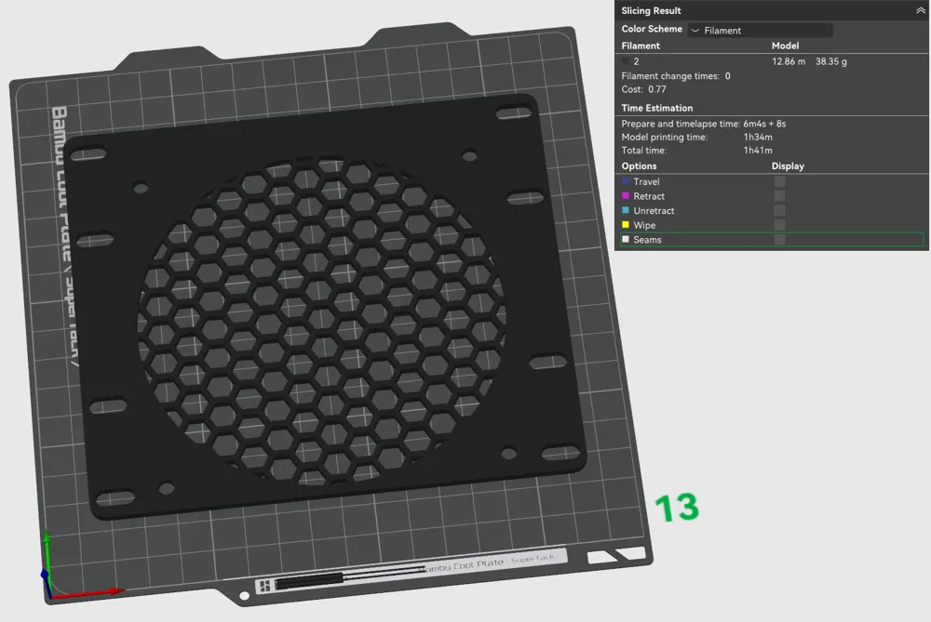
Task: Click the Total time 1h41m value
Action: tap(758, 151)
